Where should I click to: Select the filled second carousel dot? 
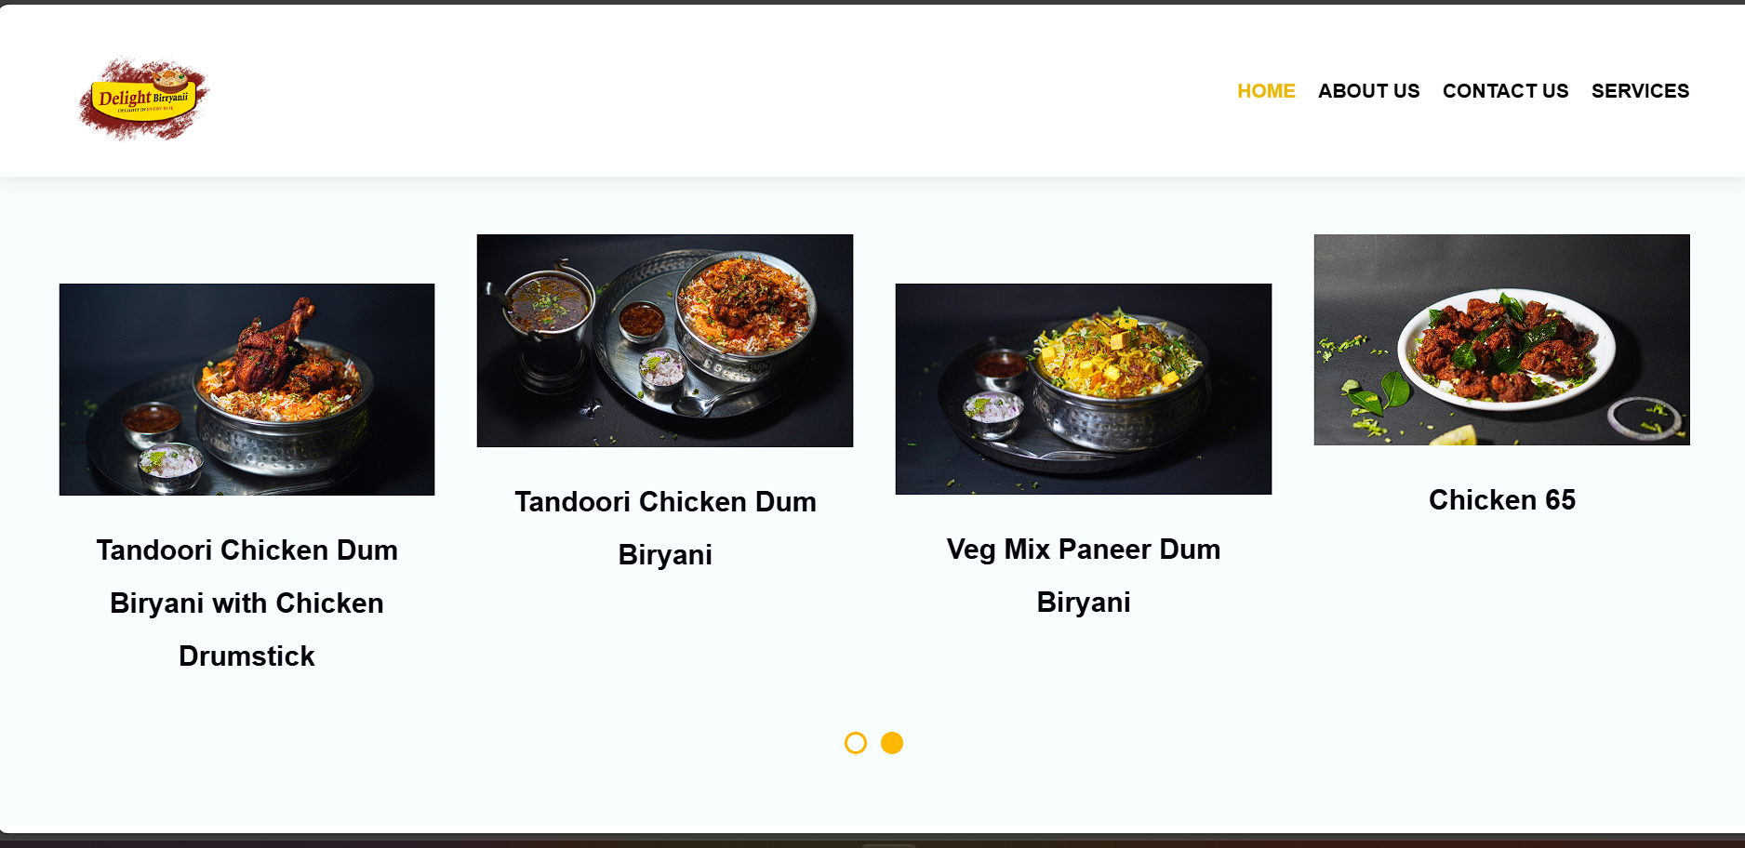(892, 743)
